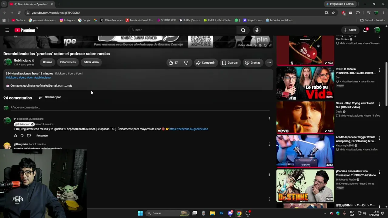Open Chrome media controls icon

pyautogui.click(x=369, y=13)
